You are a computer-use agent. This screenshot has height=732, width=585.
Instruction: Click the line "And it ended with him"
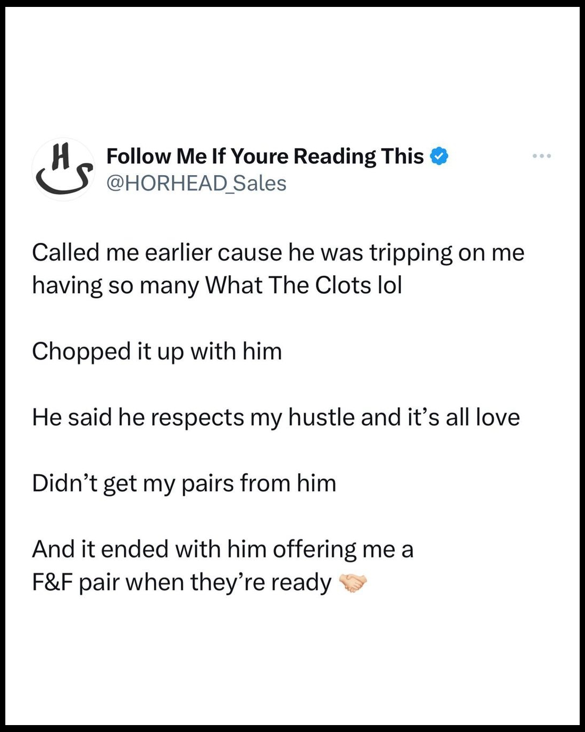(x=222, y=549)
